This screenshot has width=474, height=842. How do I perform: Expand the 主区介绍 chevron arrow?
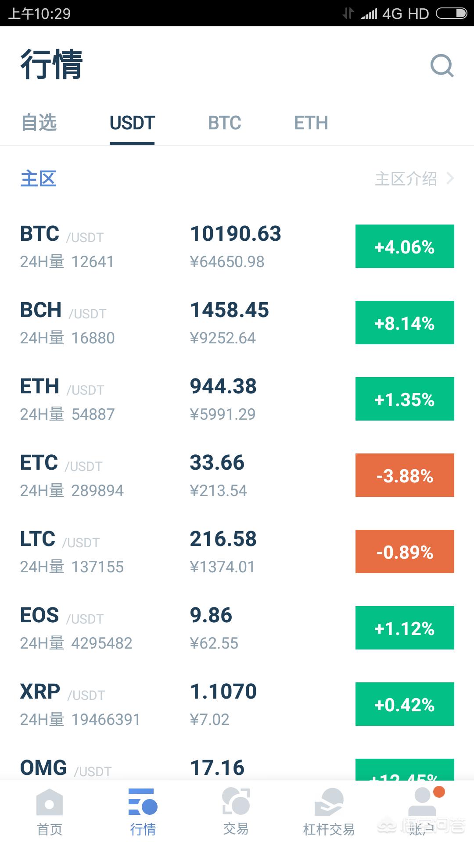450,178
